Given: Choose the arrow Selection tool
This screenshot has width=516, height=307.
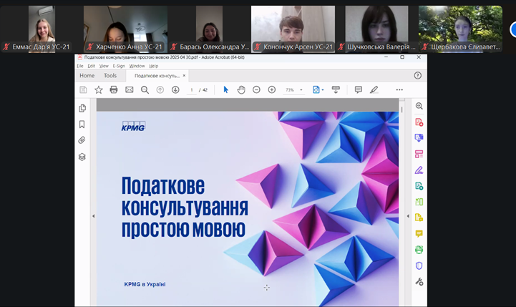Looking at the screenshot, I should [226, 89].
